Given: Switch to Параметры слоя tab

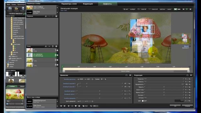Looking at the screenshot, I should coord(69,4).
